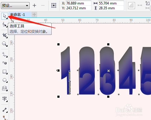The width and height of the screenshot is (151, 120).
Task: Edit the width field 55.704 mm
Action: pos(111,3)
